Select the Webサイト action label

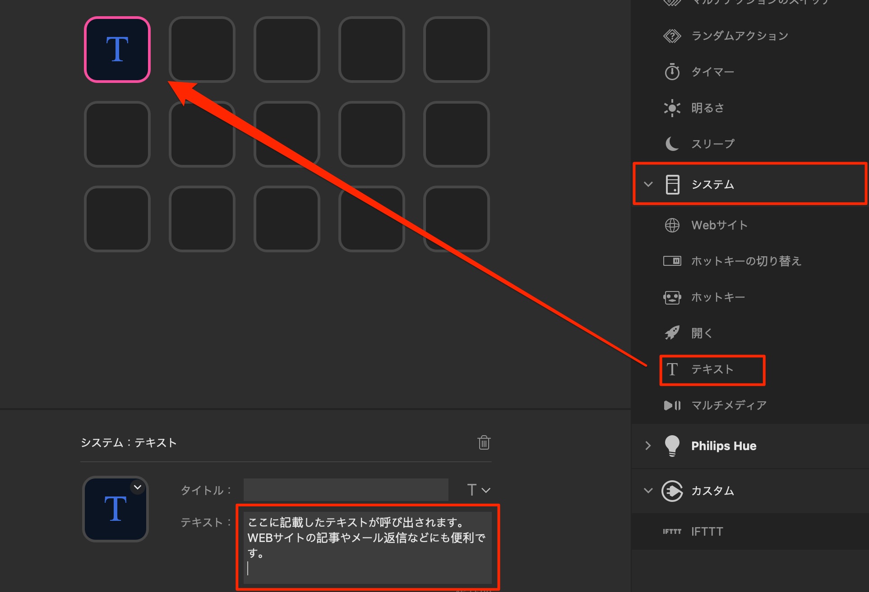(719, 225)
